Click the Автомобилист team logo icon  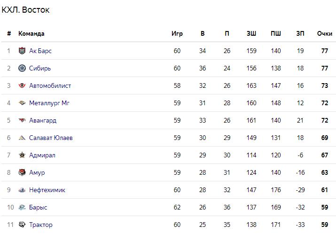click(22, 86)
